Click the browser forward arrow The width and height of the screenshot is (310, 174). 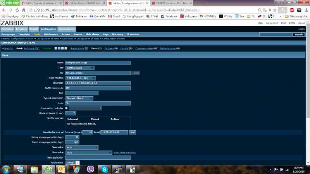click(x=10, y=10)
